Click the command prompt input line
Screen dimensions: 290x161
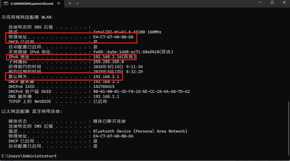click(x=29, y=156)
